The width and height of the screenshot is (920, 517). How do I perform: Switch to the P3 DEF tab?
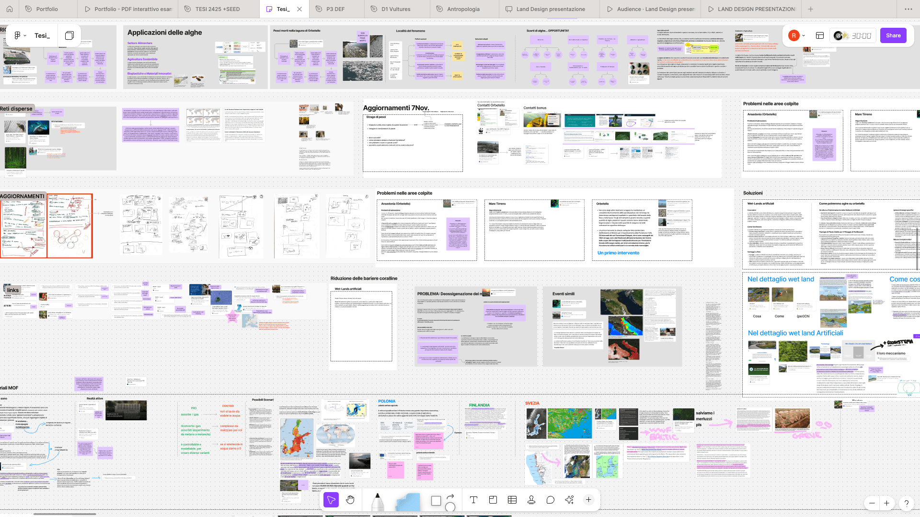[x=335, y=9]
